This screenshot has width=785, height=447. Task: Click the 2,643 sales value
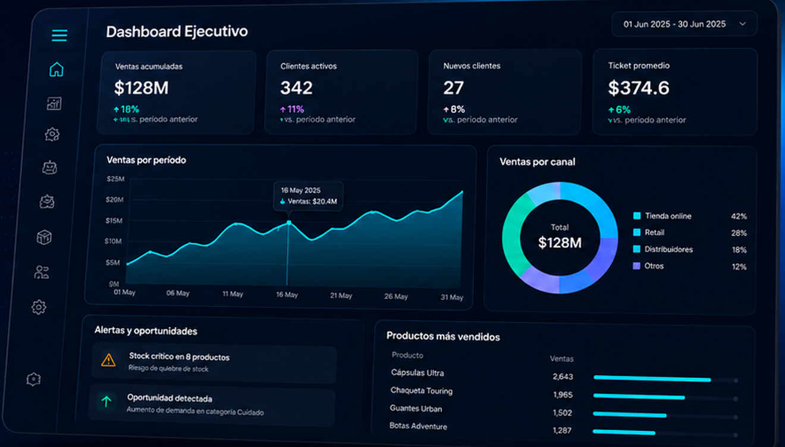[x=563, y=377]
